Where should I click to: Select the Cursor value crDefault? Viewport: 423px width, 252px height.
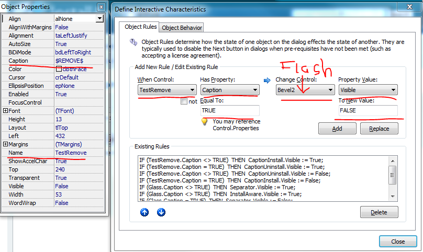(x=67, y=77)
